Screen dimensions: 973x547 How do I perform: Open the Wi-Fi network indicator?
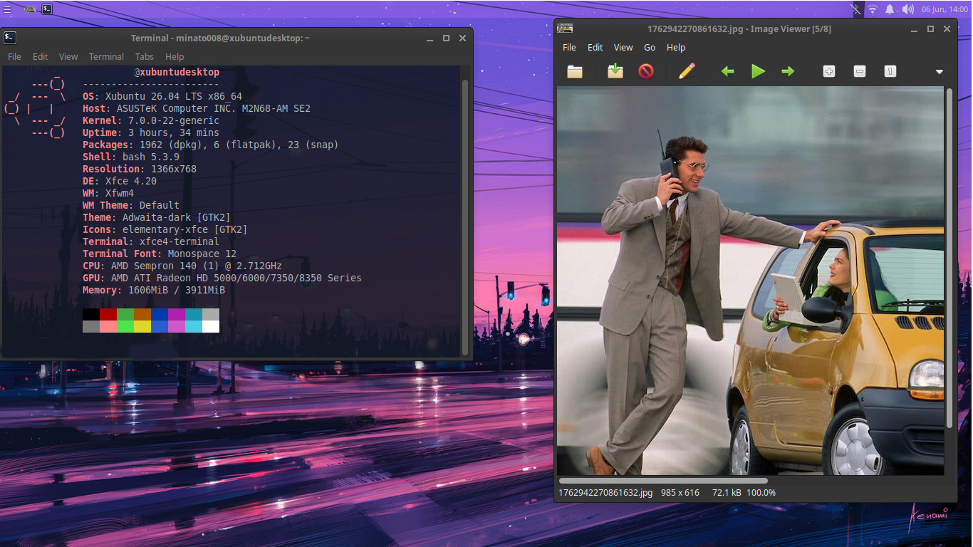(873, 9)
